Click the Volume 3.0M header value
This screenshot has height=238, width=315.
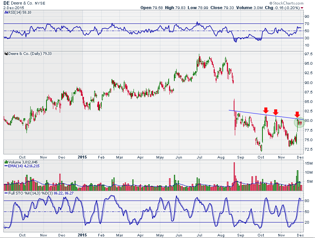pos(249,8)
